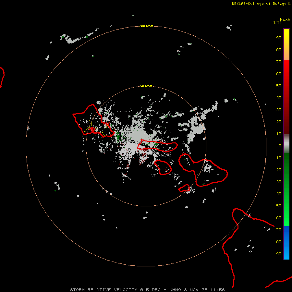This screenshot has width=292, height=292.
Task: Click the -10 value on the velocity scale
Action: tap(277, 158)
